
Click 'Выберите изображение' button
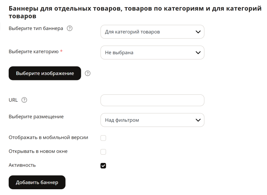click(x=45, y=73)
